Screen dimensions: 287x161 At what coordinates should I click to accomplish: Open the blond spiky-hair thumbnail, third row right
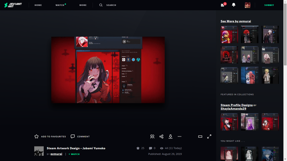(x=270, y=75)
